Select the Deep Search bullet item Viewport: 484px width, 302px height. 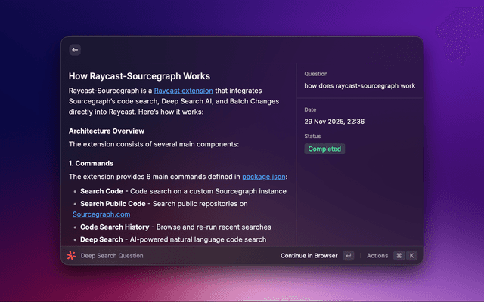[x=173, y=239]
